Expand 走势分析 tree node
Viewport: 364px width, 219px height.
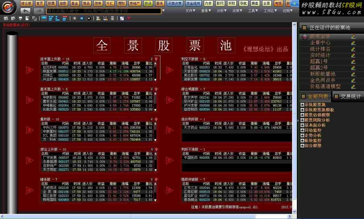click(x=302, y=135)
